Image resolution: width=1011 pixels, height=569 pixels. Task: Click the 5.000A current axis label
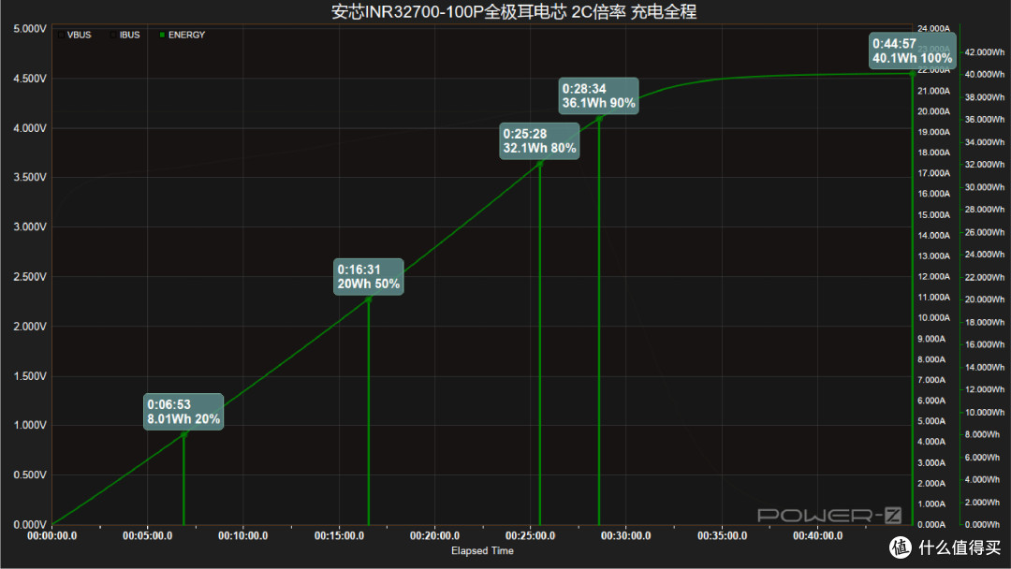point(931,421)
